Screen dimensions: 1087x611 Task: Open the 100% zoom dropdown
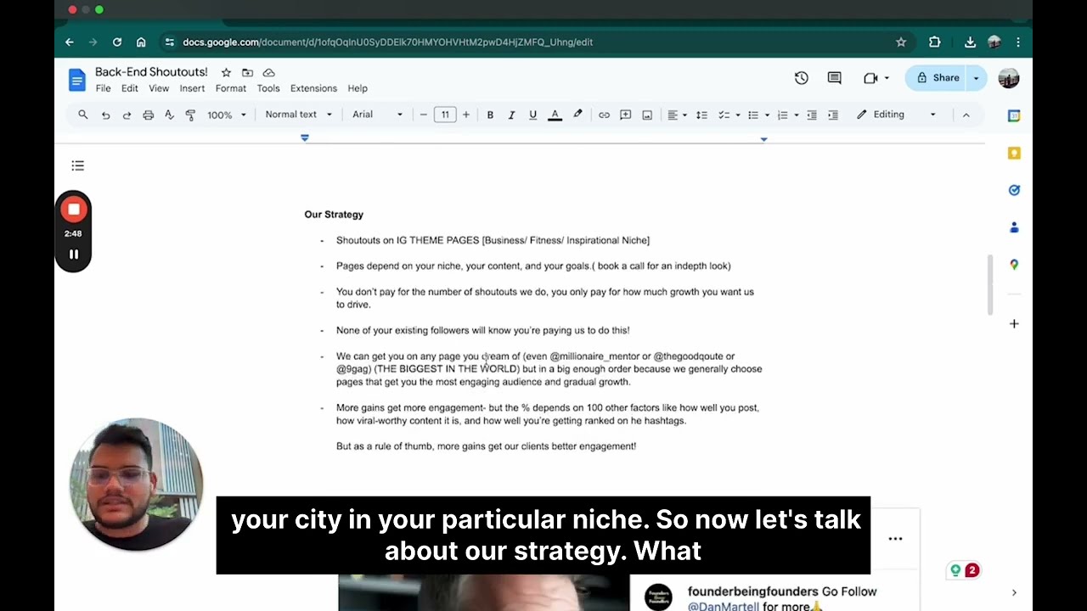tap(227, 115)
